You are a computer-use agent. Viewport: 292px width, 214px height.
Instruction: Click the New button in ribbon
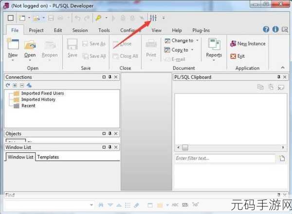(x=13, y=49)
